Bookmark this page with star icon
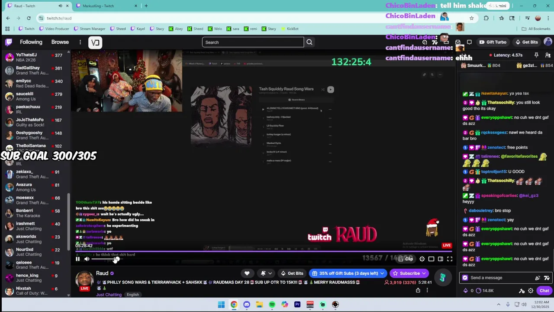554x312 pixels. [472, 18]
